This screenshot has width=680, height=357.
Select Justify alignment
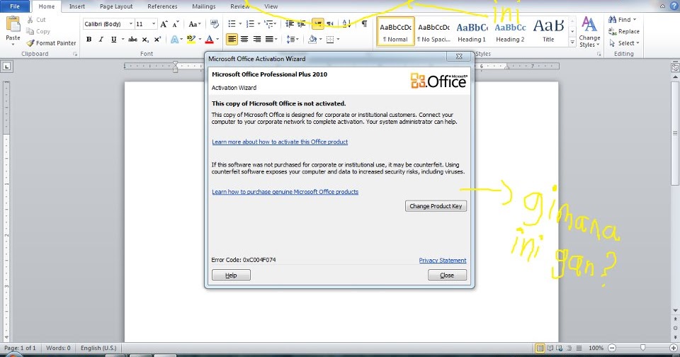(x=269, y=40)
